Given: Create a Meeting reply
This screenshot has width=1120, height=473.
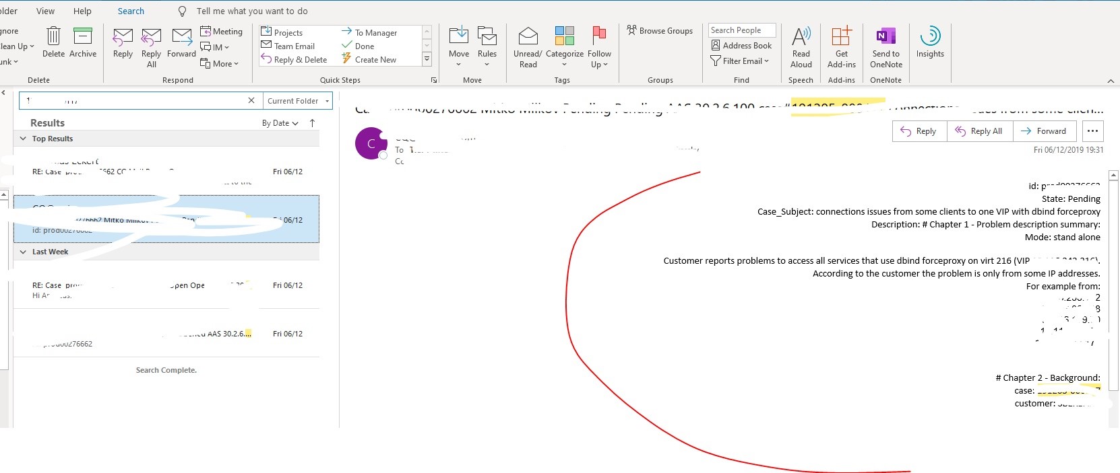Looking at the screenshot, I should click(221, 32).
